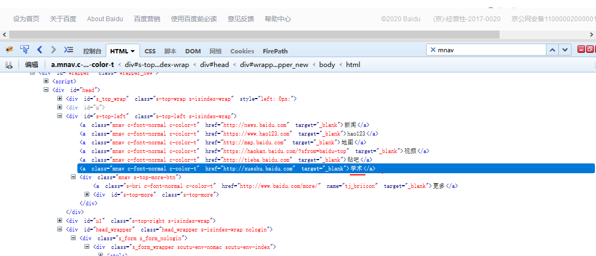Open the 关于百度 link
The width and height of the screenshot is (596, 256).
click(x=63, y=19)
